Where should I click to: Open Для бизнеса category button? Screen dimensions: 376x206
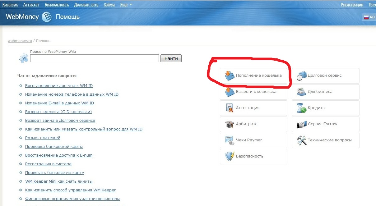coord(325,92)
